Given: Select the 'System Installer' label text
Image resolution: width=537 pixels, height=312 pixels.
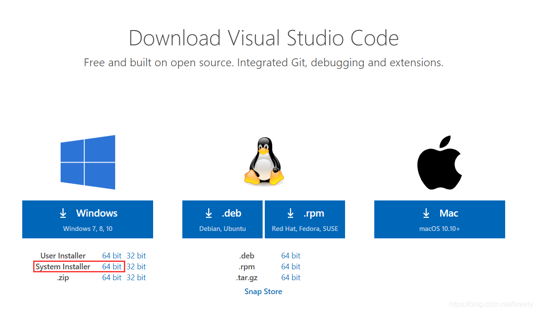Looking at the screenshot, I should point(63,267).
